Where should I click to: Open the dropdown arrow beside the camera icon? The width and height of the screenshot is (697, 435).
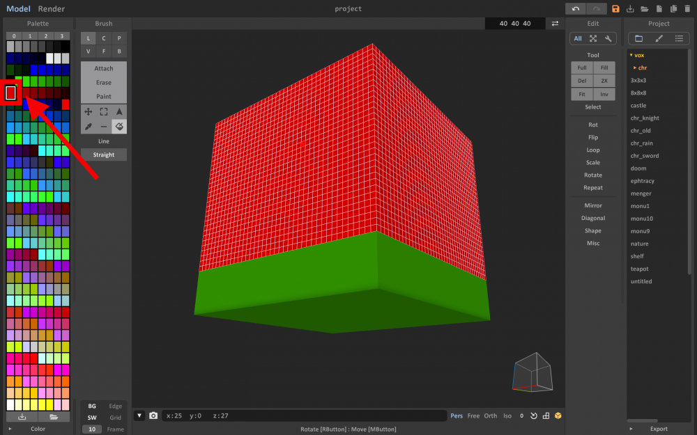coord(139,416)
